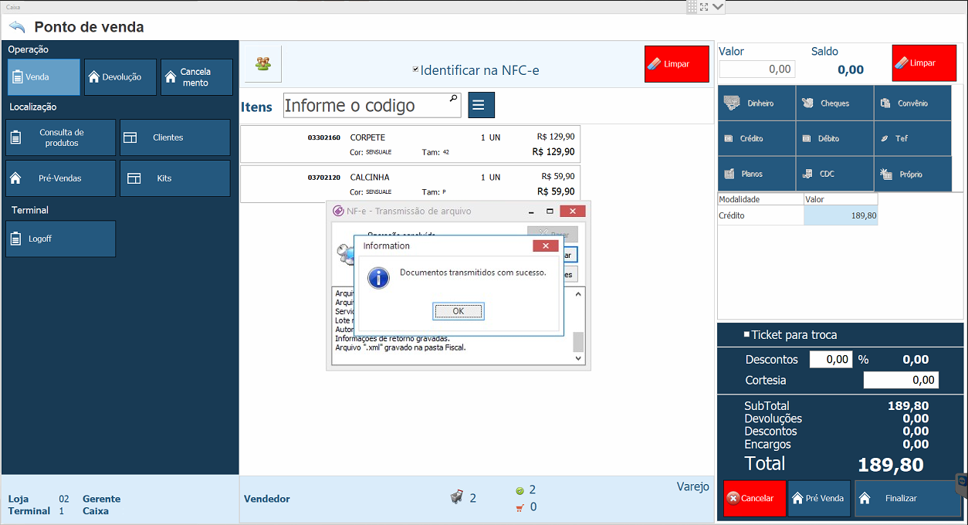968x525 pixels.
Task: Pick the Tef payment option
Action: pos(912,139)
